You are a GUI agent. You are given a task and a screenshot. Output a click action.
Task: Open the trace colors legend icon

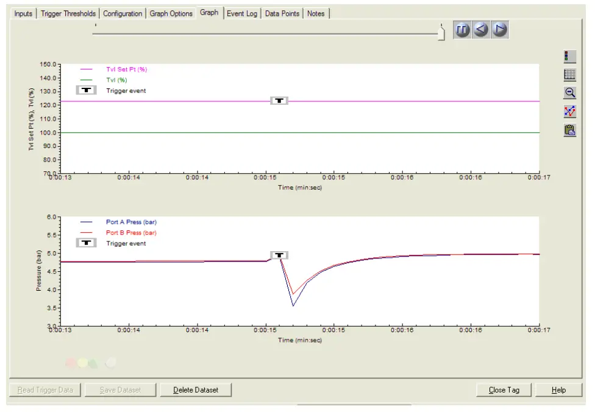[x=569, y=56]
